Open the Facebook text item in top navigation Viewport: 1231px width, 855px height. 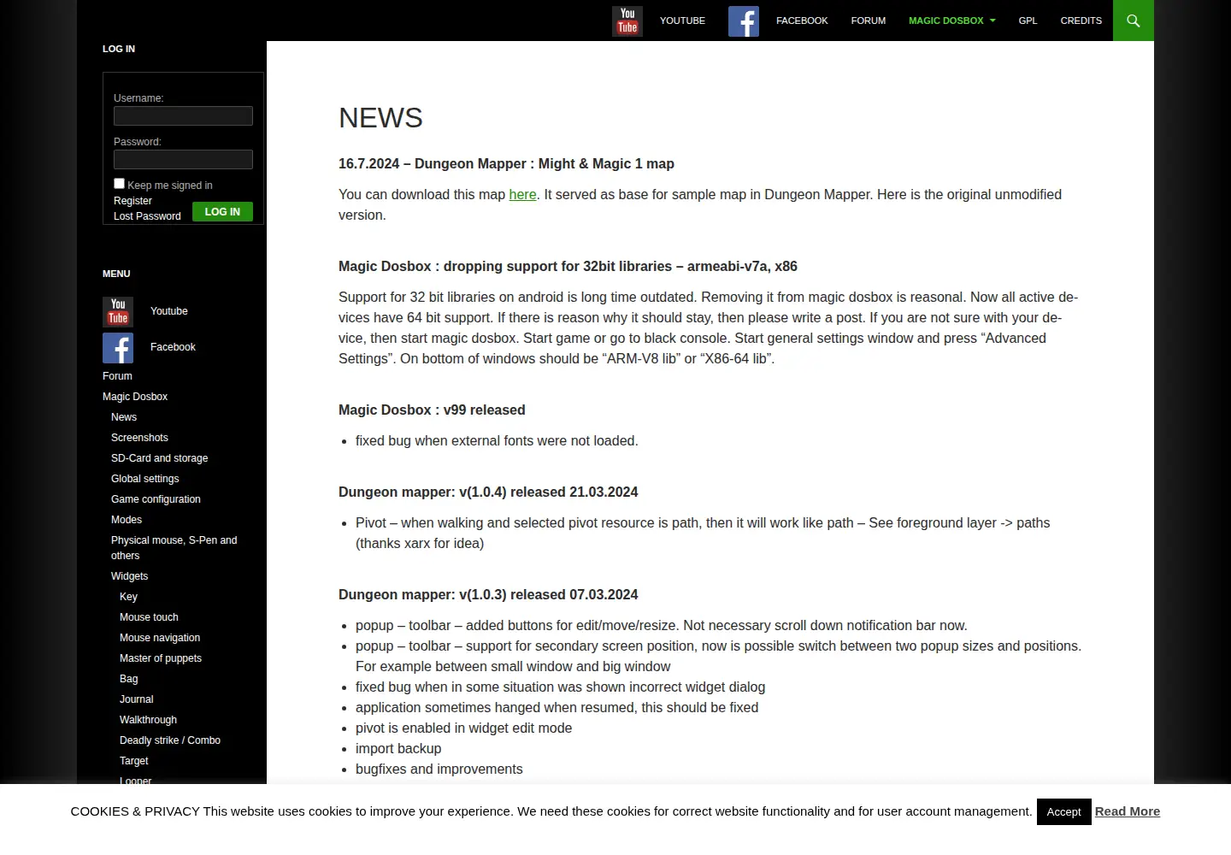(802, 21)
